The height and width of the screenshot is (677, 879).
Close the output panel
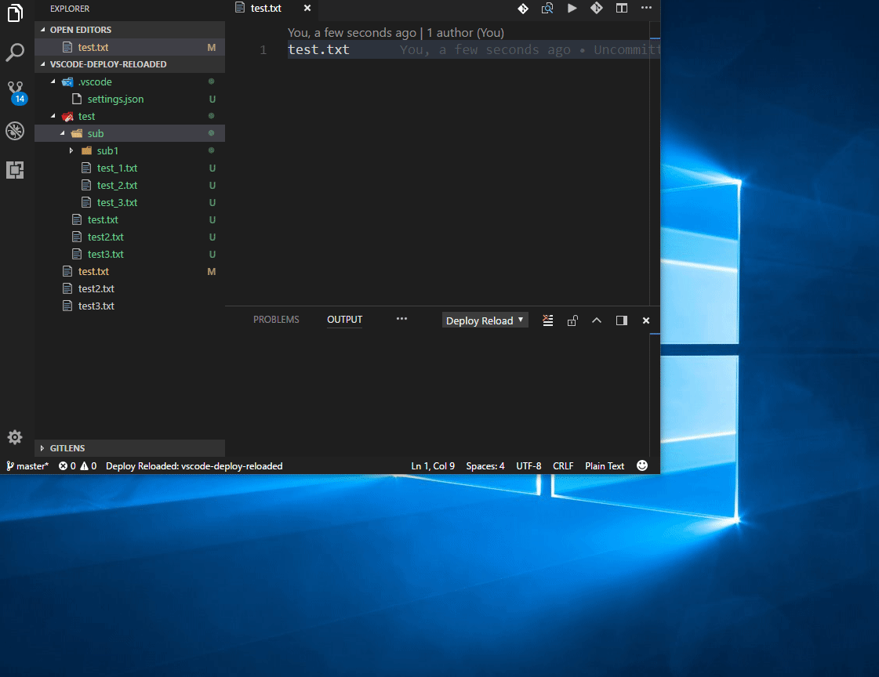646,320
